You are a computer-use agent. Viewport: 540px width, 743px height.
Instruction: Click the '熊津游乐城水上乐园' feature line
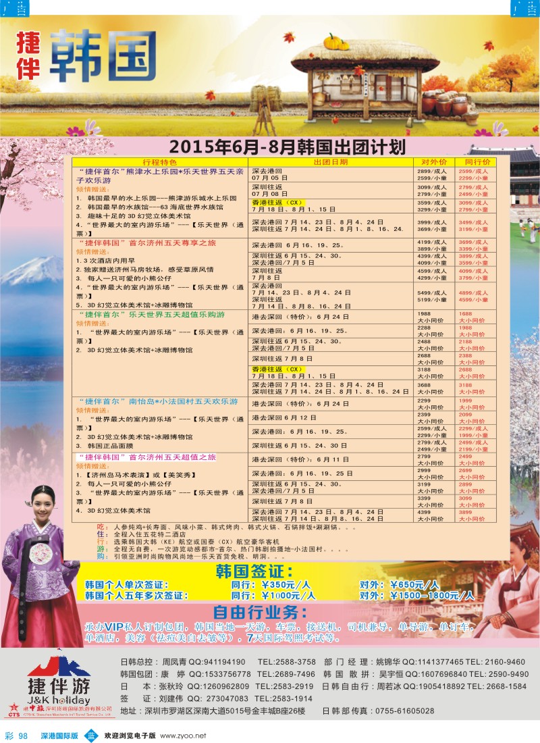click(x=157, y=198)
